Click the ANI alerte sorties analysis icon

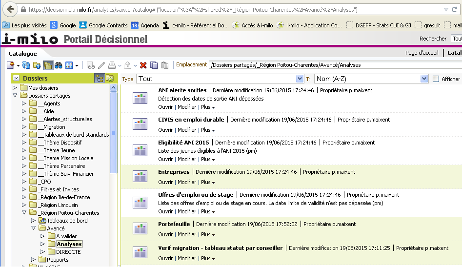[x=140, y=98]
